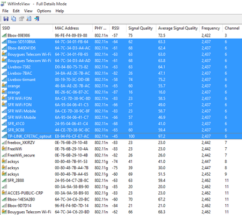Click MAC address 64-7C-34-D3-A4-AD

[72, 61]
